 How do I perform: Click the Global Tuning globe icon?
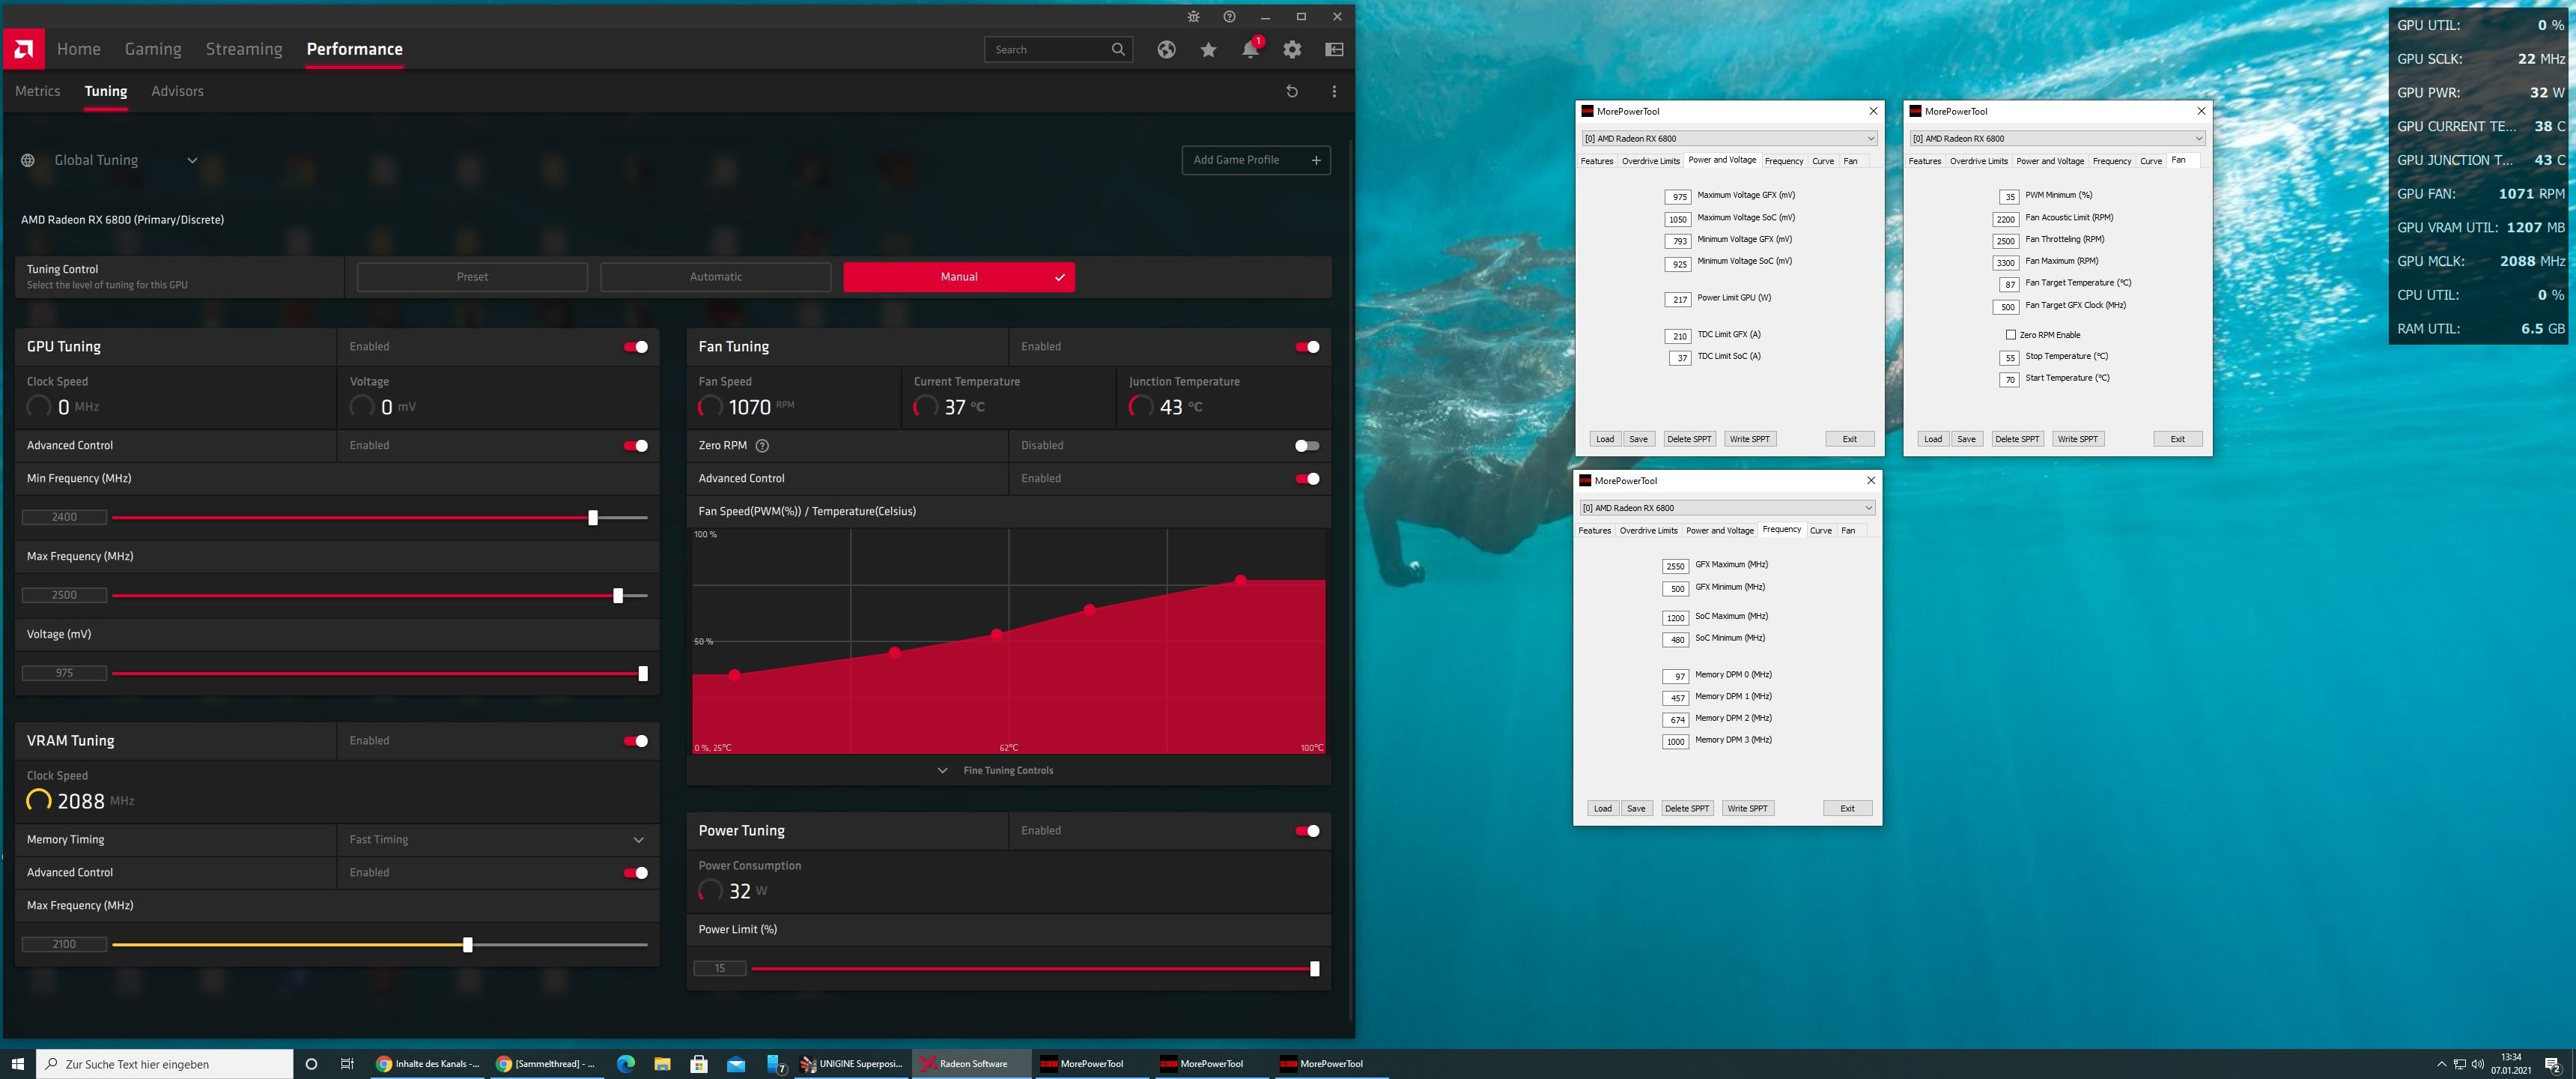pos(28,160)
